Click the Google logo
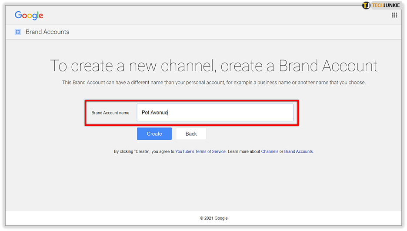The height and width of the screenshot is (231, 407). pos(29,16)
